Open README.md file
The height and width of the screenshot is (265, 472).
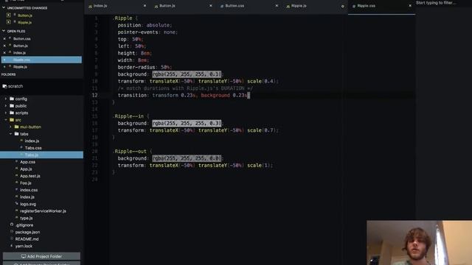pyautogui.click(x=27, y=239)
